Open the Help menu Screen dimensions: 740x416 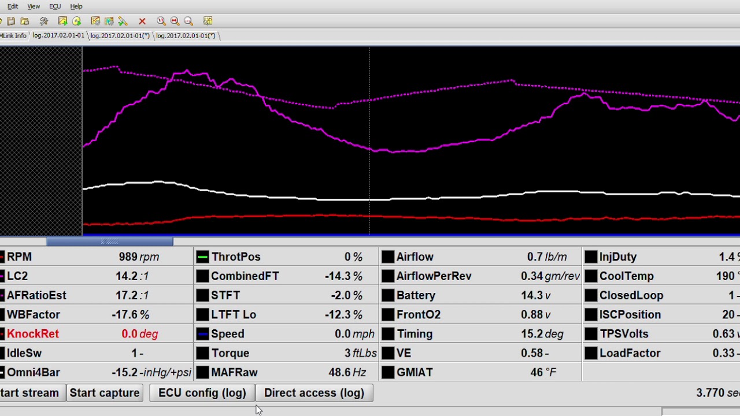coord(76,6)
